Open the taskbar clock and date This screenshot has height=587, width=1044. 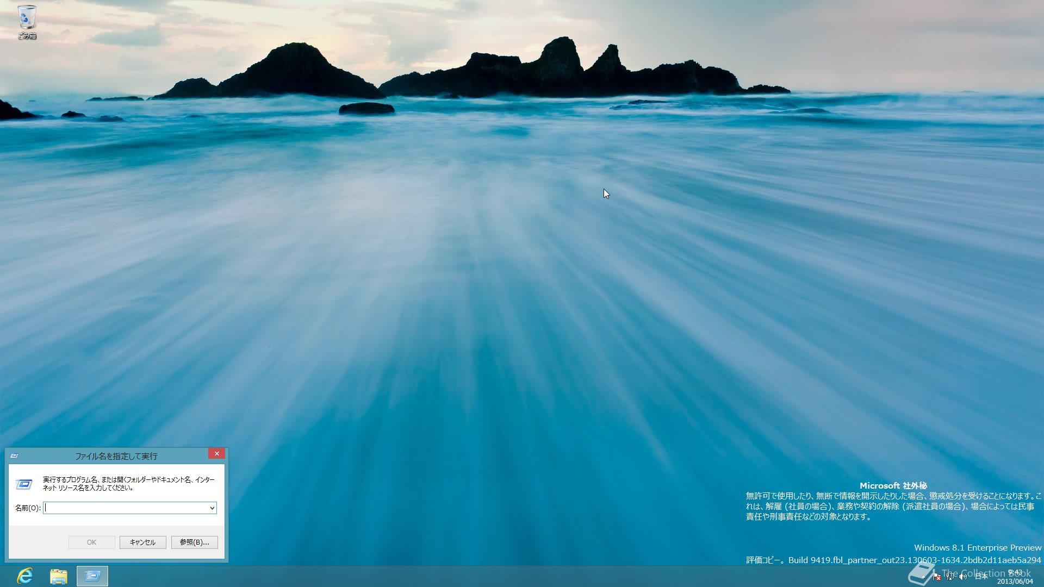point(1015,577)
